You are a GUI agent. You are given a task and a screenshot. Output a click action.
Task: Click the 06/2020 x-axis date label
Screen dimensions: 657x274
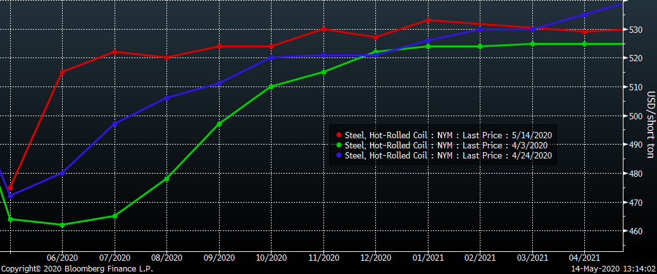click(62, 258)
